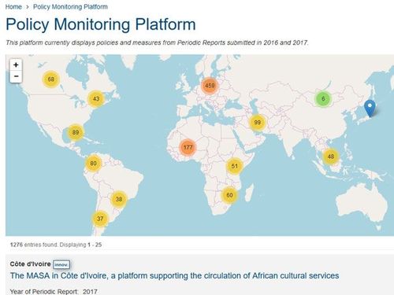Click the 'Year of Periodic Report: 2017' text
The image size is (394, 295).
pos(54,292)
